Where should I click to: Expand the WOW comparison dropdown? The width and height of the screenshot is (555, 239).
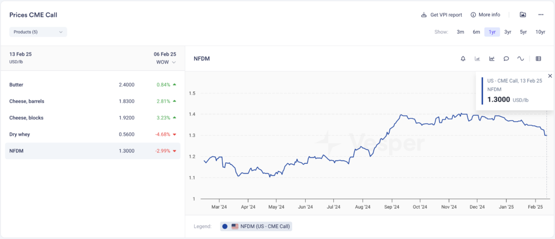point(166,62)
